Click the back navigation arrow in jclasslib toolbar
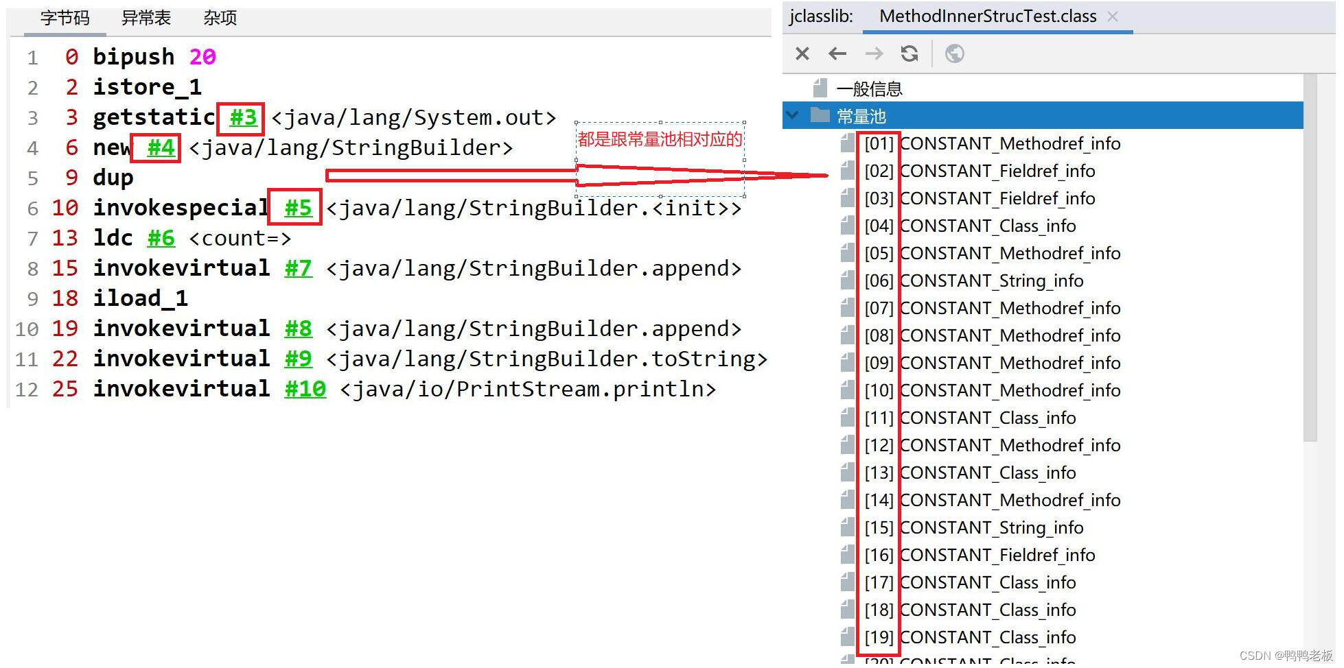 [837, 53]
